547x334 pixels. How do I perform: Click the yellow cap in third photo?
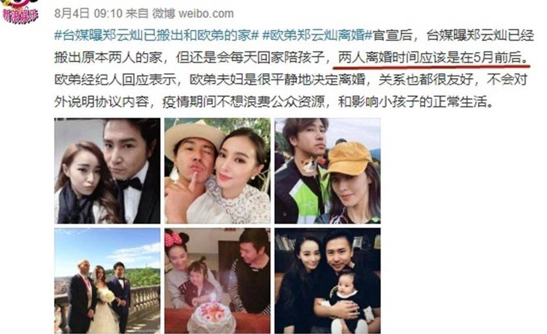pos(349,159)
